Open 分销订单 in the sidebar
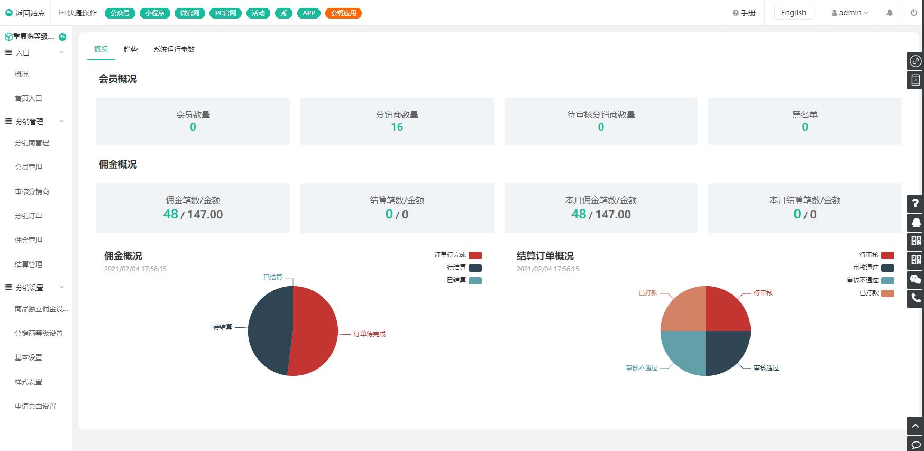Image resolution: width=924 pixels, height=451 pixels. [29, 216]
